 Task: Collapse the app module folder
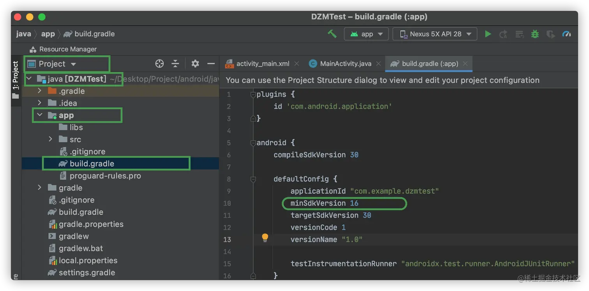pyautogui.click(x=40, y=115)
